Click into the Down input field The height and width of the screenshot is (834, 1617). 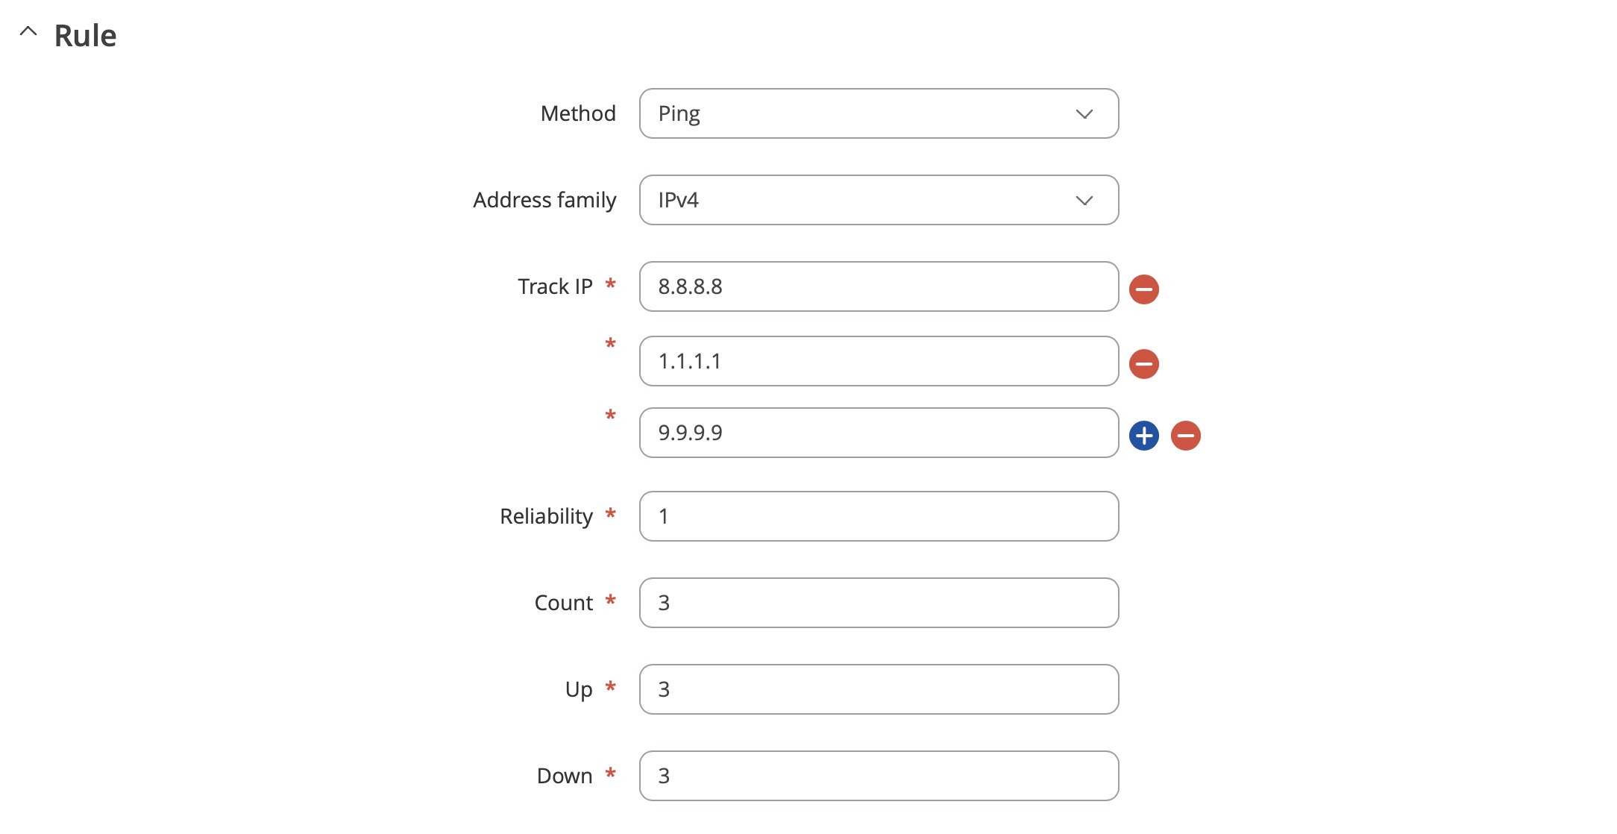(879, 776)
